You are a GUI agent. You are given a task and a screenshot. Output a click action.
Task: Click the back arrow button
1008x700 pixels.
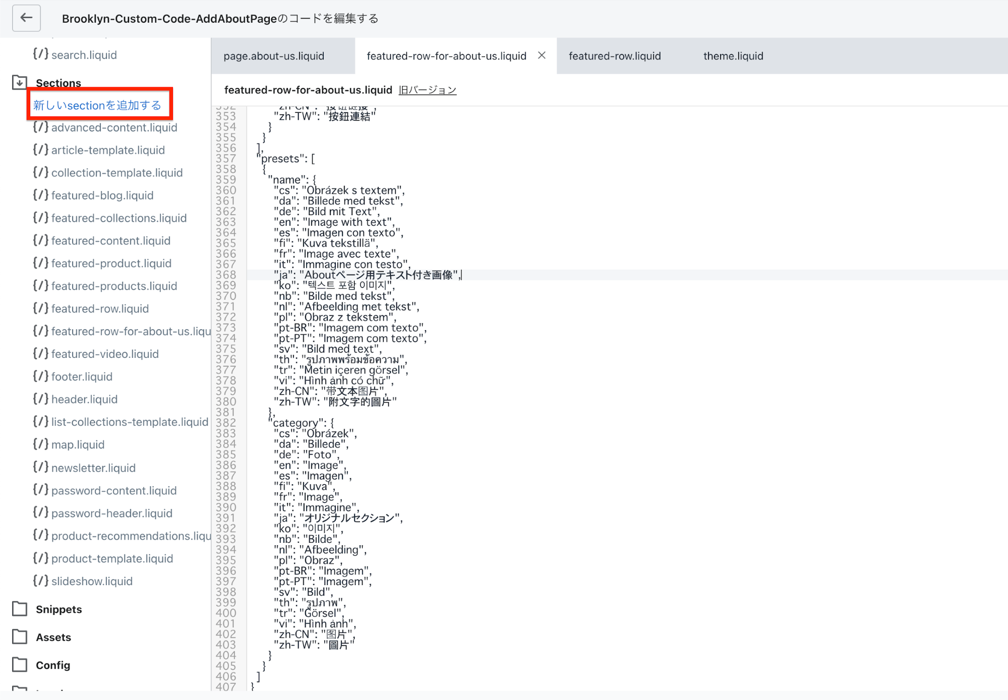pos(26,18)
